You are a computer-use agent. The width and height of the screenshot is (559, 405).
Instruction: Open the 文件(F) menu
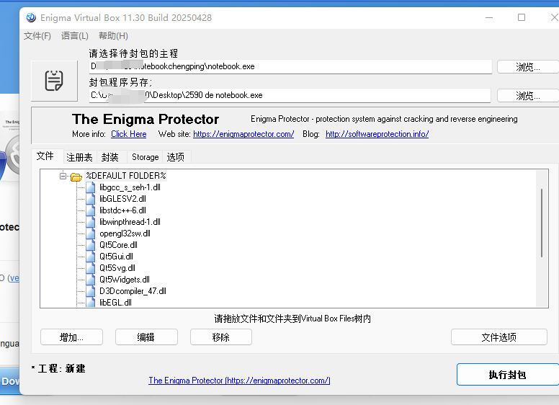point(37,36)
